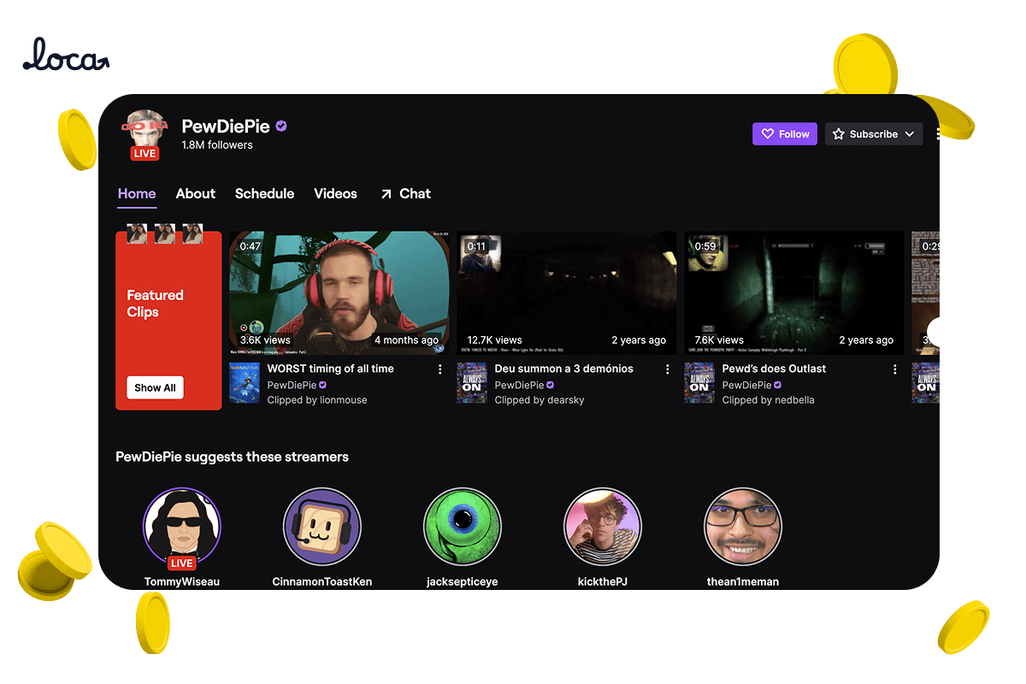Open jacksepticeye's green eyeball avatar
1026x684 pixels.
[x=462, y=528]
